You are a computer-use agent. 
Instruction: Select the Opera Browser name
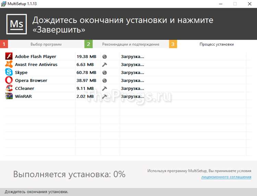tap(31, 80)
